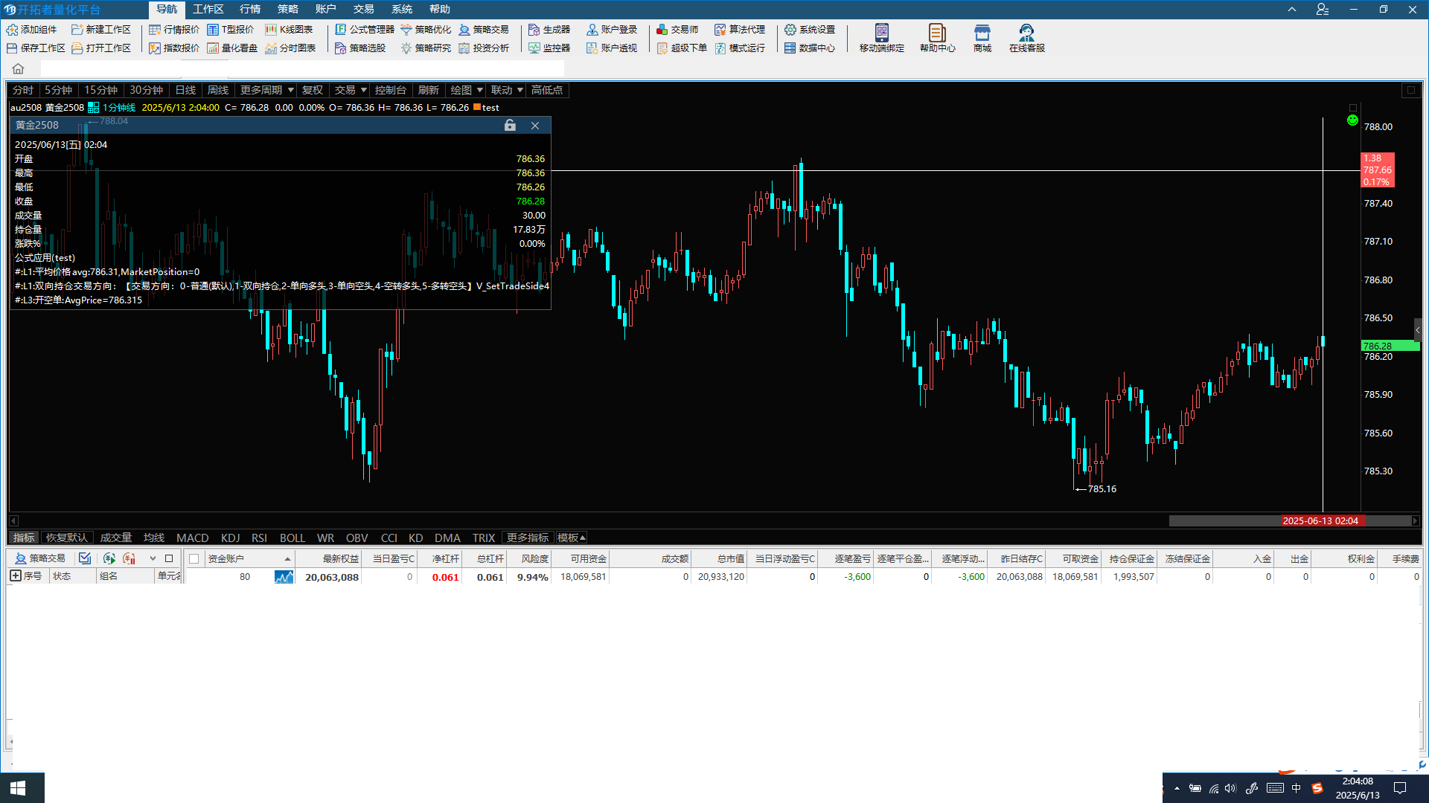Contact 在线客服 online support
The image size is (1429, 803).
tap(1027, 38)
